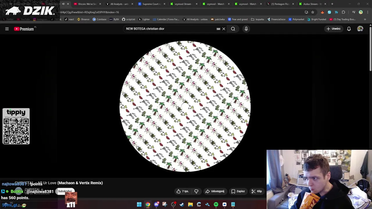This screenshot has height=209, width=372.
Task: Open OBS Studio from the taskbar
Action: [x=173, y=204]
